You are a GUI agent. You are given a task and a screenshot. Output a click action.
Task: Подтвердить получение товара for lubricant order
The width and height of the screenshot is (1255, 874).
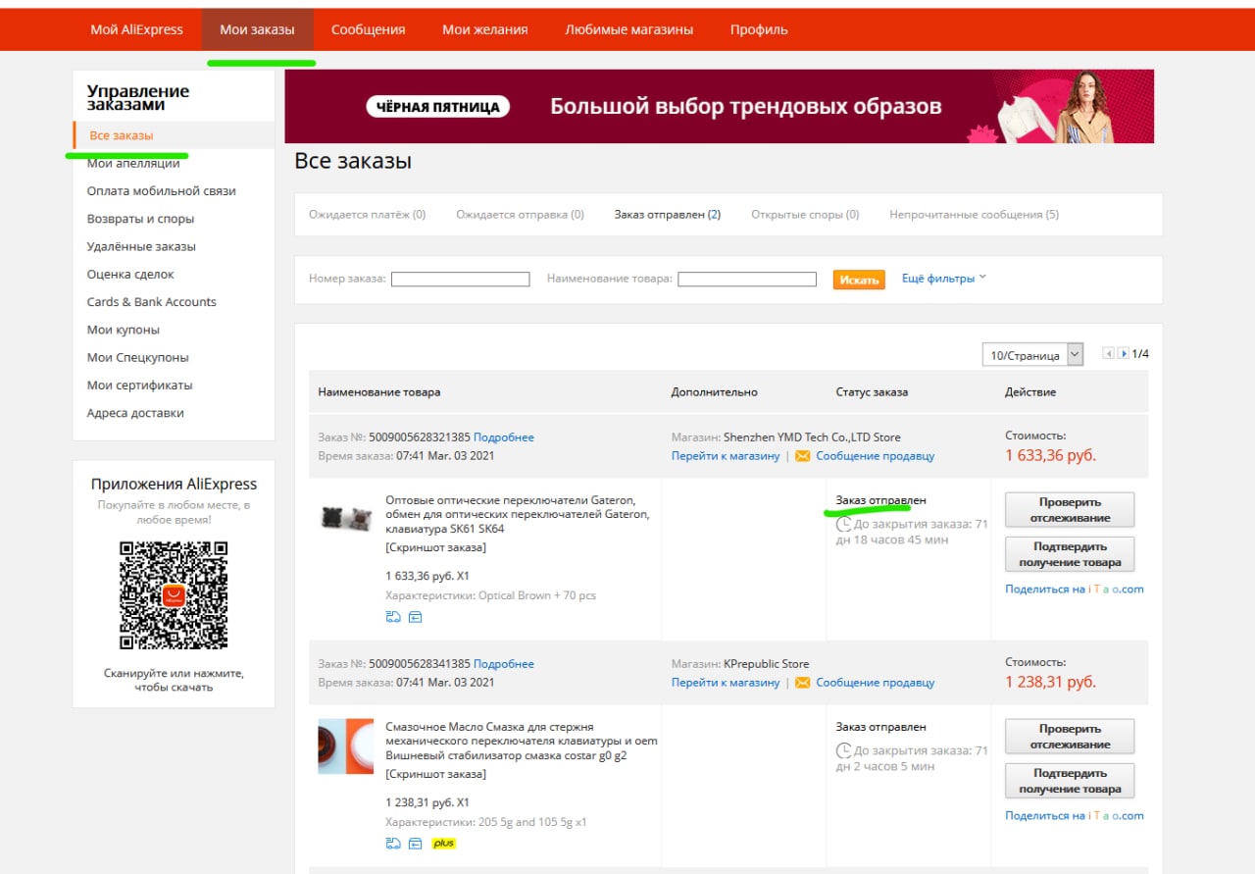tap(1070, 781)
